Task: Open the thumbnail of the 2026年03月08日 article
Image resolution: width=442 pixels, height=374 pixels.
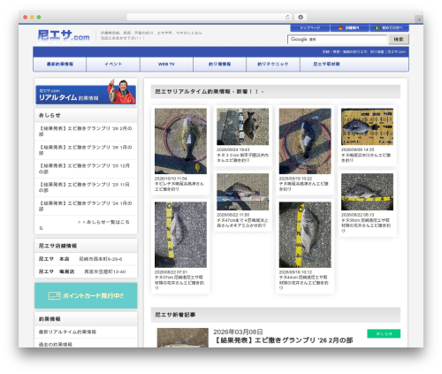Action: (x=183, y=338)
